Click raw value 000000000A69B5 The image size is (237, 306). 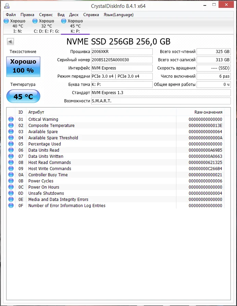pyautogui.click(x=205, y=150)
